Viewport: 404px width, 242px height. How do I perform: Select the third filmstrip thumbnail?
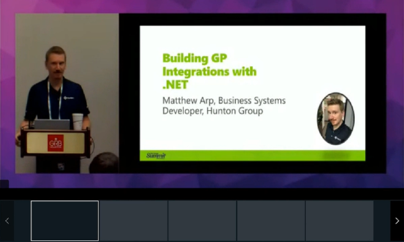[x=202, y=221]
